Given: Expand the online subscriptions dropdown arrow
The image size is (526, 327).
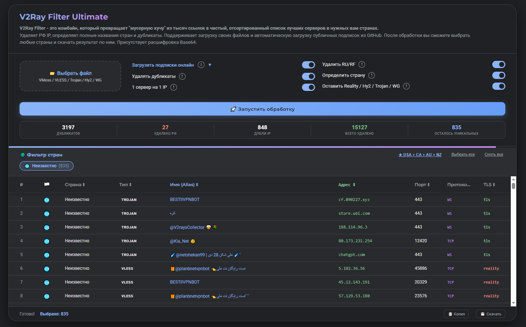Looking at the screenshot, I should 210,65.
